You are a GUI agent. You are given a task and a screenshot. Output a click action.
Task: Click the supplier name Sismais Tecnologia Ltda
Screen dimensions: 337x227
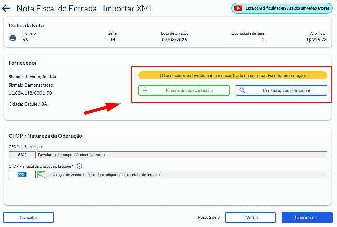[x=32, y=77]
